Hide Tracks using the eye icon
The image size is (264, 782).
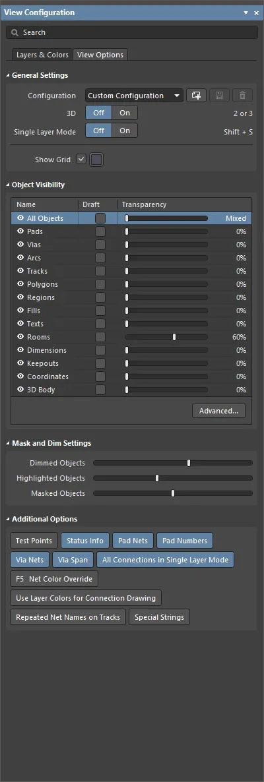[20, 271]
